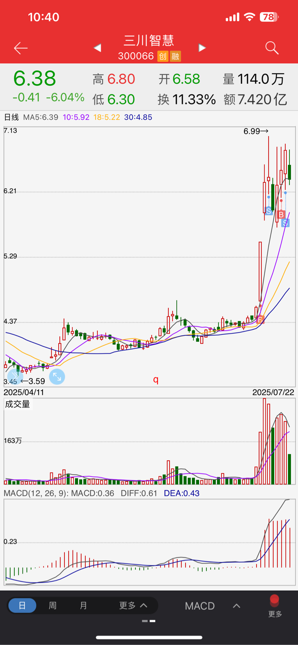This screenshot has height=645, width=298.
Task: Tap the iOS home indicator bar
Action: [149, 637]
